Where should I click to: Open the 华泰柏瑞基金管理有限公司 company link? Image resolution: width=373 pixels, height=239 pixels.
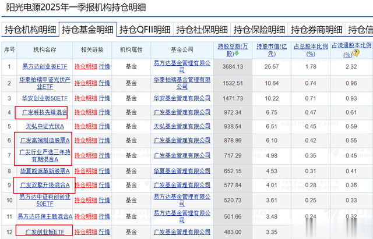click(182, 83)
